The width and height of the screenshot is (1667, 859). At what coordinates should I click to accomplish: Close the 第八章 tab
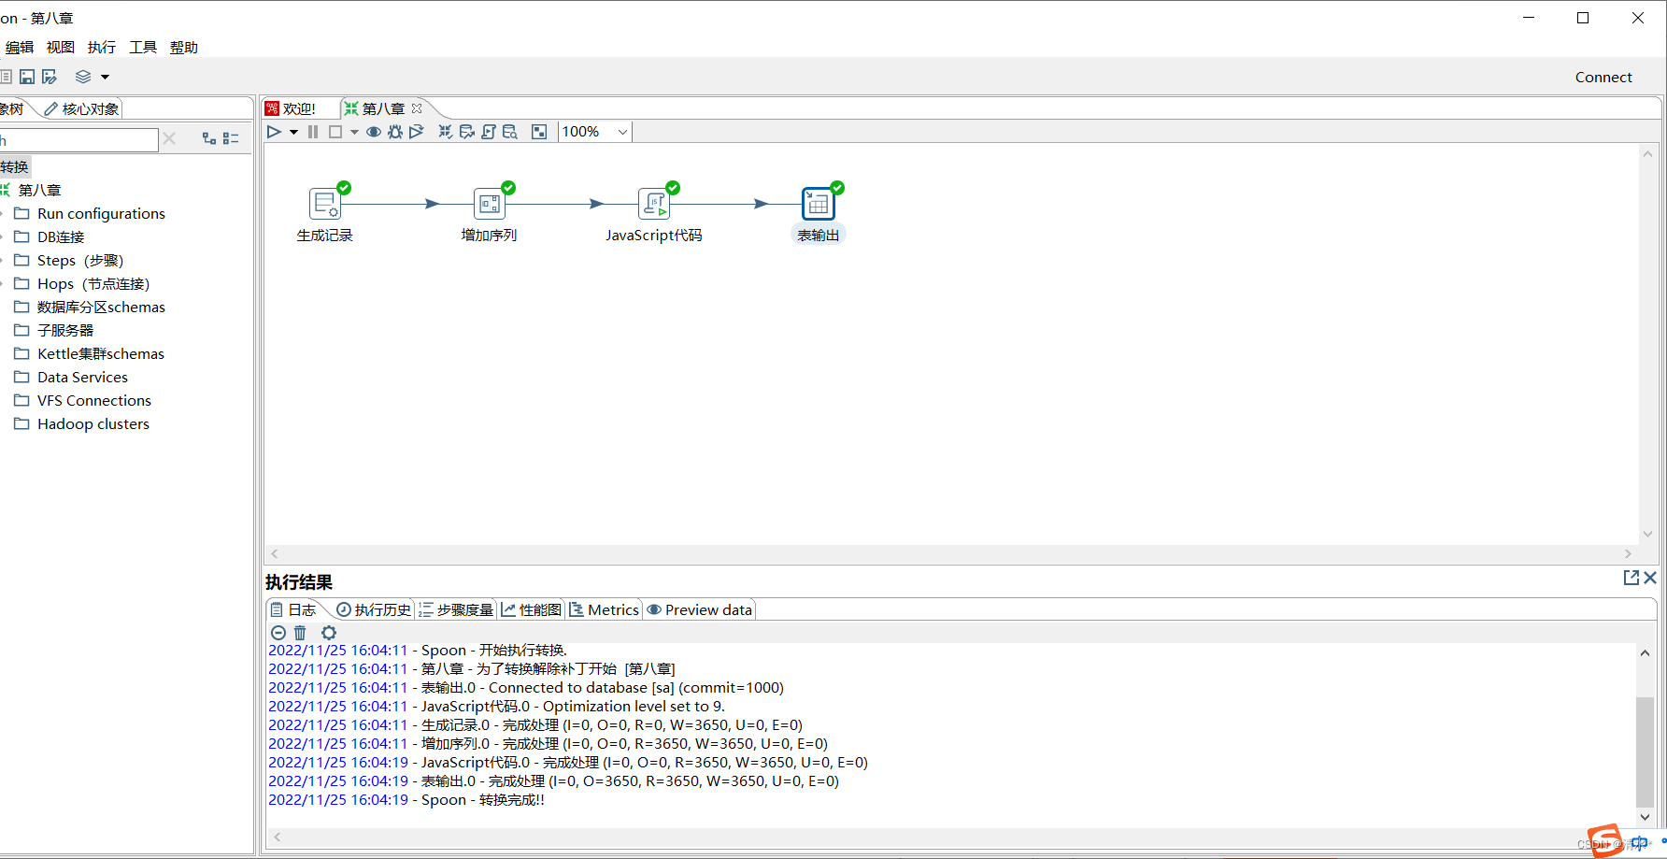[417, 108]
